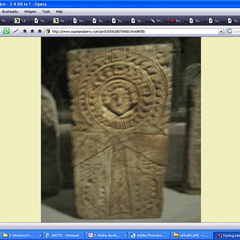Expand the Adobe Acrobat taskbar group arrow

126,236
